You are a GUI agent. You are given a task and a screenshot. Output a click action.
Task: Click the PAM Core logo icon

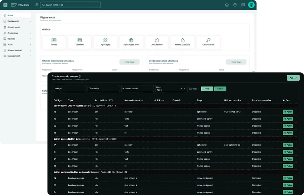click(x=14, y=5)
